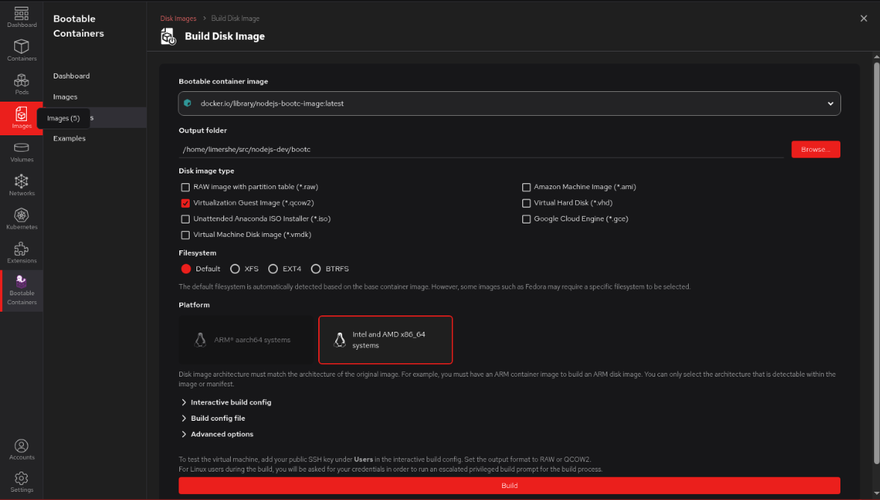
Task: Click the Disk Images breadcrumb link
Action: click(178, 18)
